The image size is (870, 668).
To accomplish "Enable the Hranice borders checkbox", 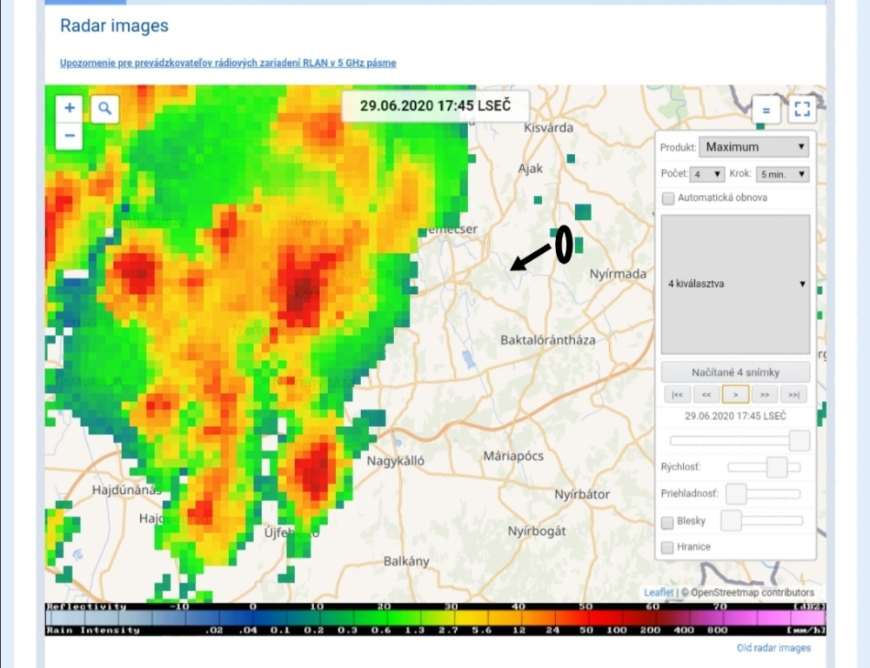I will point(668,547).
